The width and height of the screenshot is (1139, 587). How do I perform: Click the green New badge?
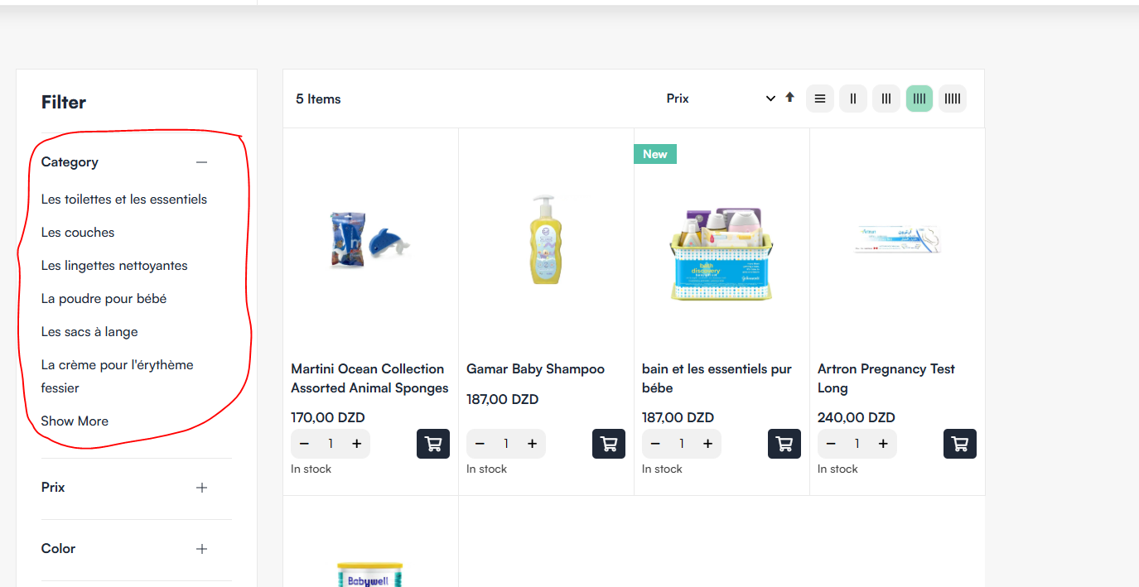pos(654,154)
